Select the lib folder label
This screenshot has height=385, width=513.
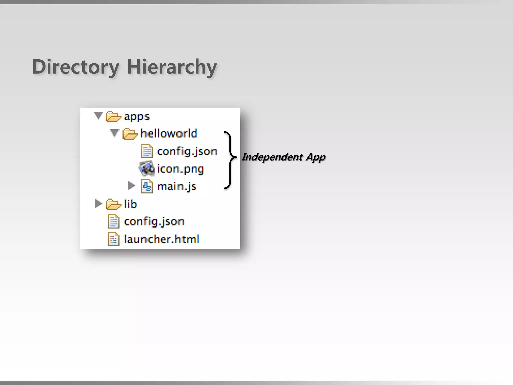(131, 204)
